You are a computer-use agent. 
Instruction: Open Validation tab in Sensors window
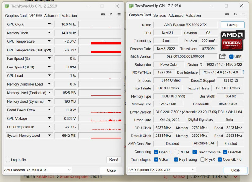pos(69,16)
